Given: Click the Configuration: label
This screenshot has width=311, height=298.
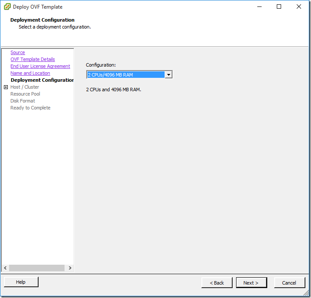Looking at the screenshot, I should coord(101,65).
